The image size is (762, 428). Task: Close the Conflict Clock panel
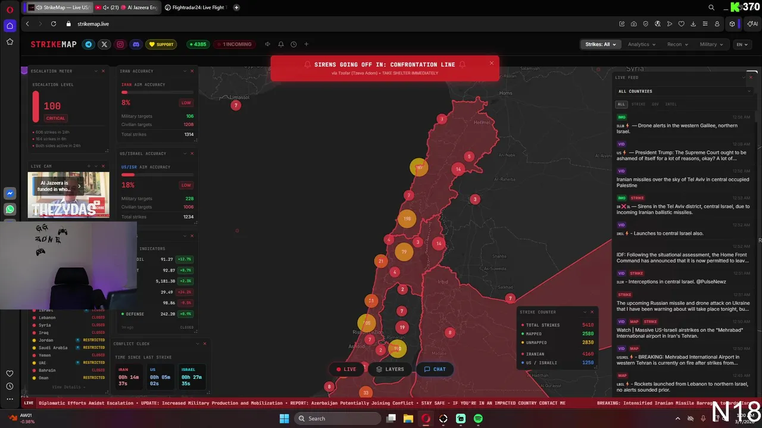click(205, 344)
